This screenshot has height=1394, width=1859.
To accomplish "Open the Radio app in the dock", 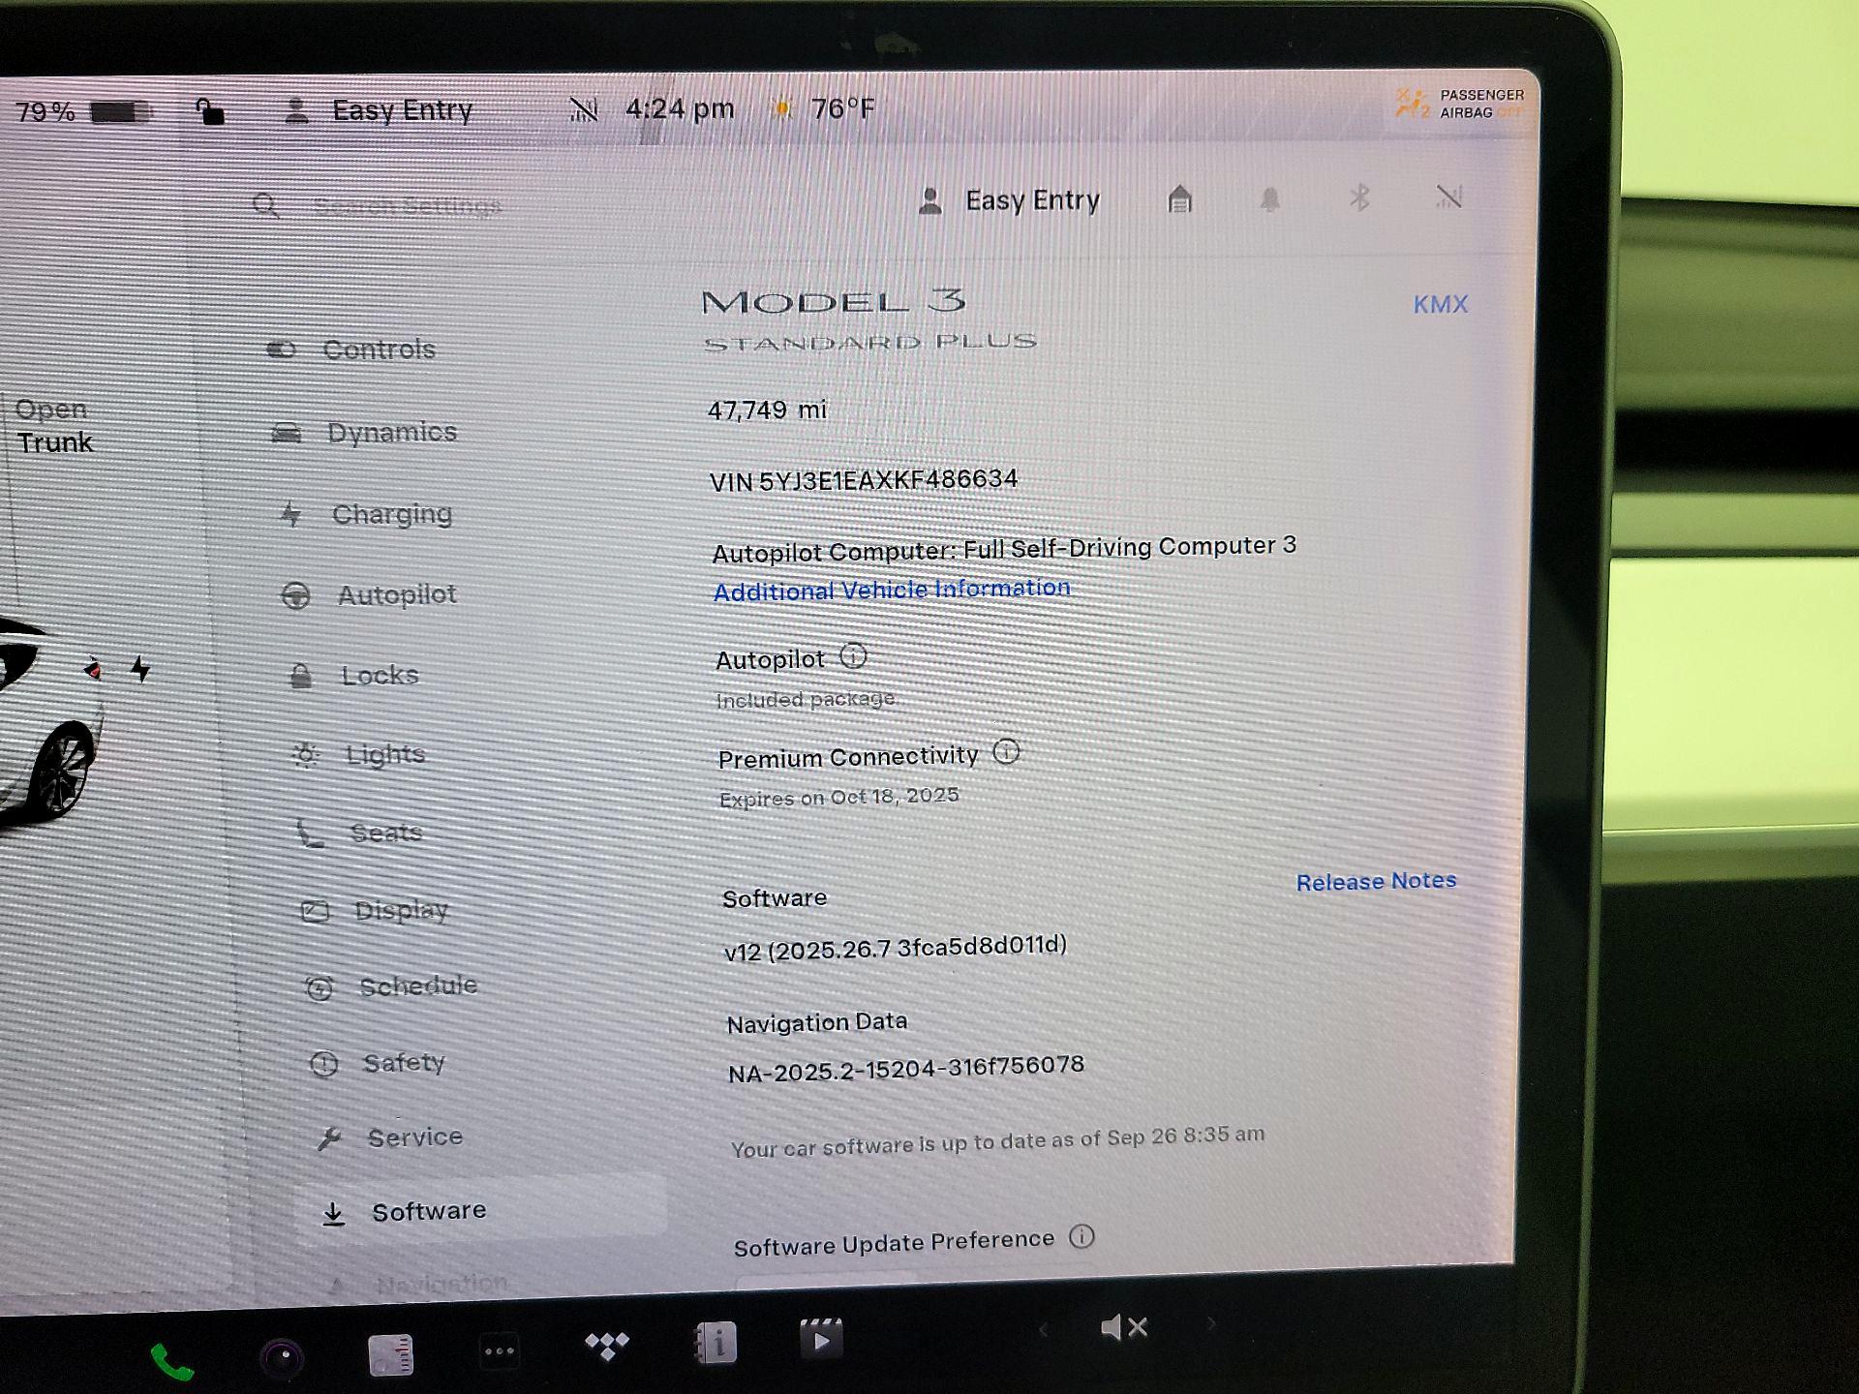I will click(x=391, y=1353).
